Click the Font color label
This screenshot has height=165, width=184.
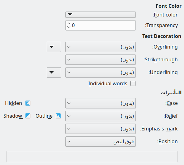coord(165,15)
